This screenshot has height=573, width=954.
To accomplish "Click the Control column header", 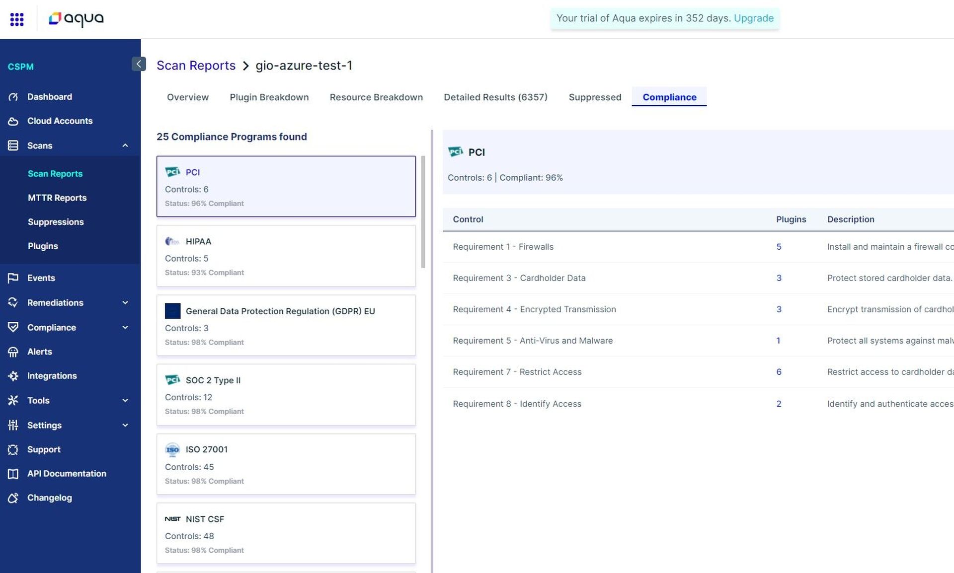I will pyautogui.click(x=468, y=219).
